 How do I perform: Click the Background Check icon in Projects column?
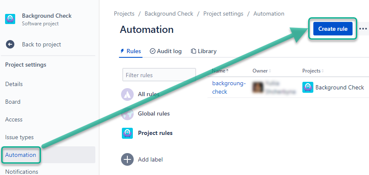(x=308, y=87)
